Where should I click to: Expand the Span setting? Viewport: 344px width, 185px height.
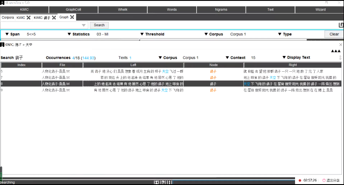pos(13,34)
